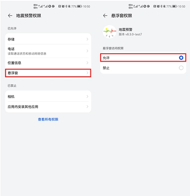Tap the time 10:50 in right status bar
190x196 pixels.
point(182,6)
